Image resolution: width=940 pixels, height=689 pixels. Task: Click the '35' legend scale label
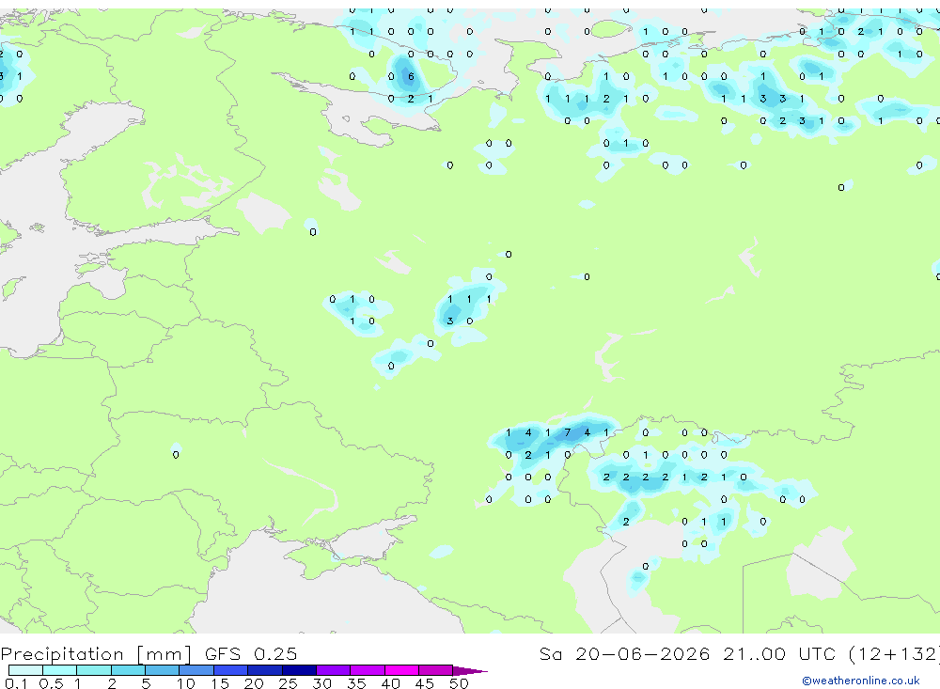(356, 683)
